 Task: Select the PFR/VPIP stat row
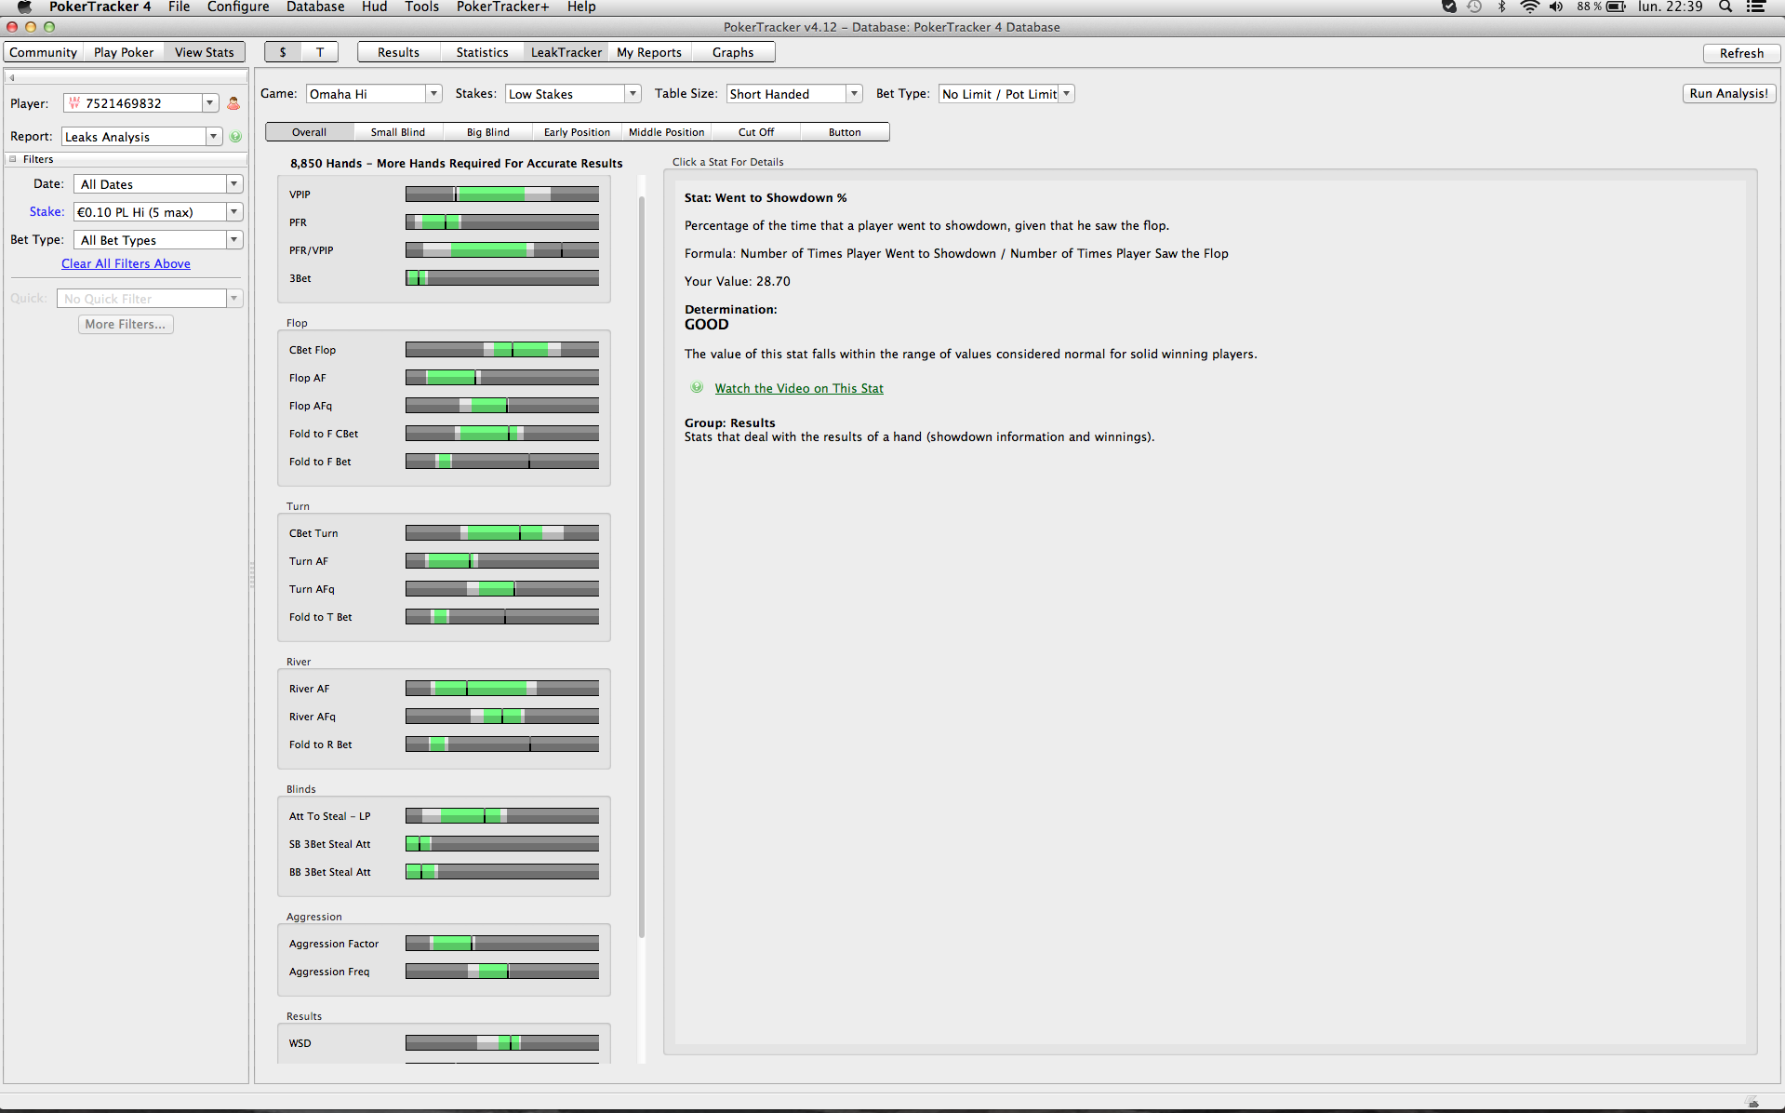coord(444,250)
